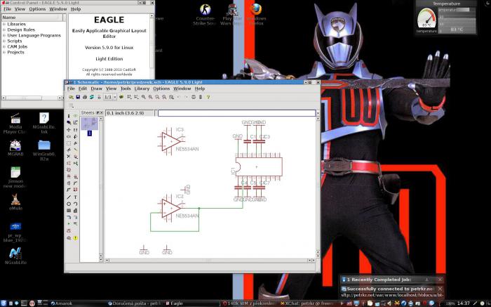Click the Zoom select area icon
The image size is (491, 307).
pos(171,97)
